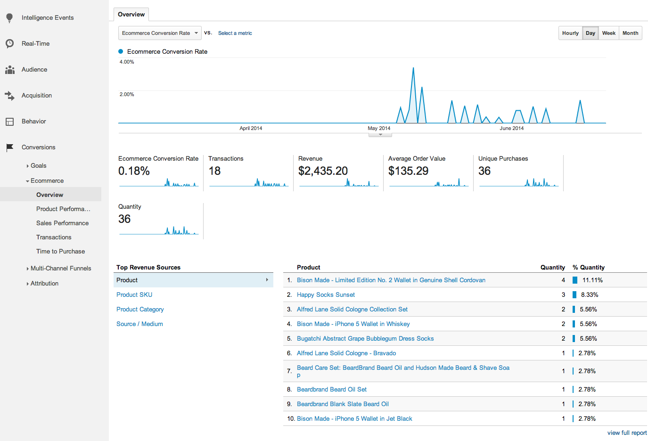This screenshot has height=441, width=648.
Task: Switch to the Overview tab
Action: pyautogui.click(x=131, y=14)
